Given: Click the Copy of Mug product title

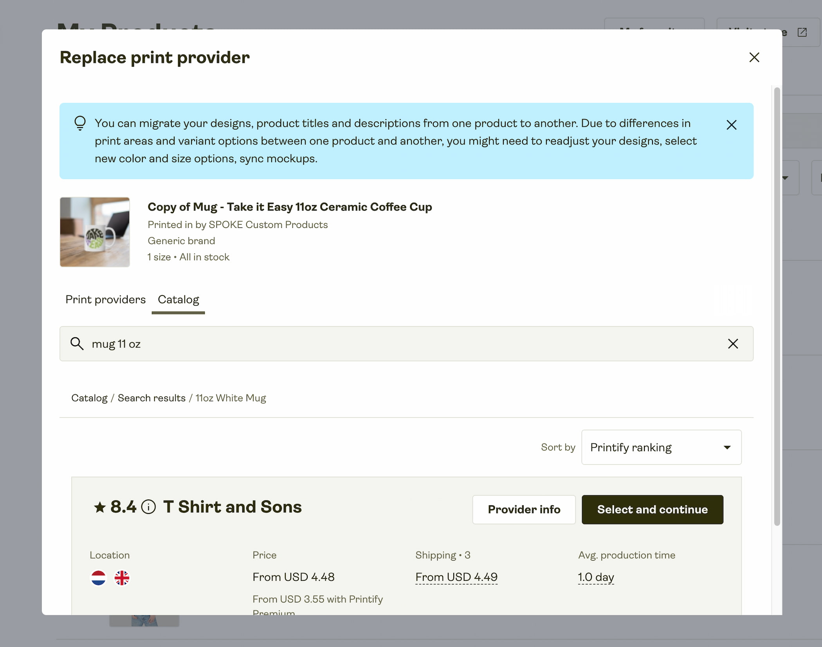Looking at the screenshot, I should [x=290, y=207].
